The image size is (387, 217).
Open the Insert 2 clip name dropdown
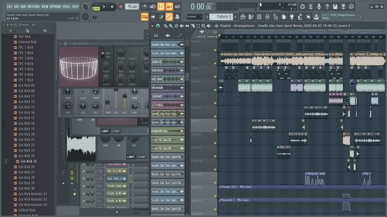tap(351, 26)
